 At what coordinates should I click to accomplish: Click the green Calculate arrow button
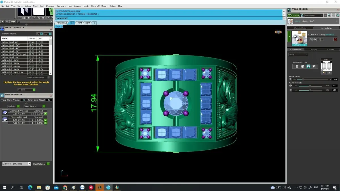pyautogui.click(x=34, y=90)
